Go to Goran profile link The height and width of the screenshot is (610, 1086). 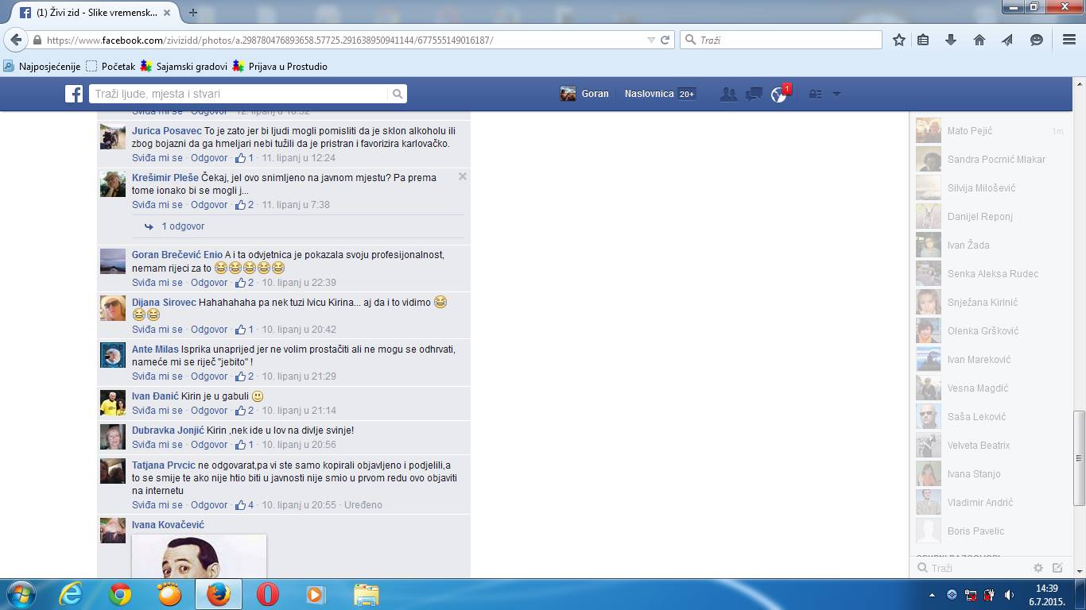(584, 94)
